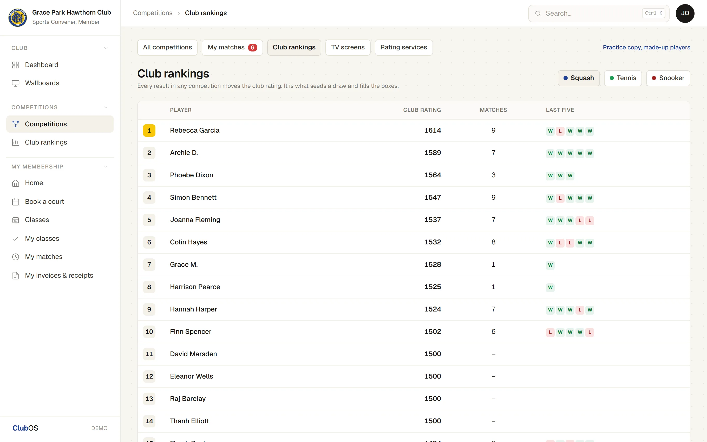Select the Squash sport filter
Image resolution: width=707 pixels, height=442 pixels.
coord(578,78)
